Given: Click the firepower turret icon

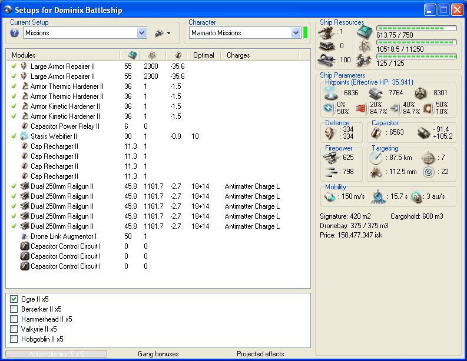Looking at the screenshot, I should (x=331, y=158).
